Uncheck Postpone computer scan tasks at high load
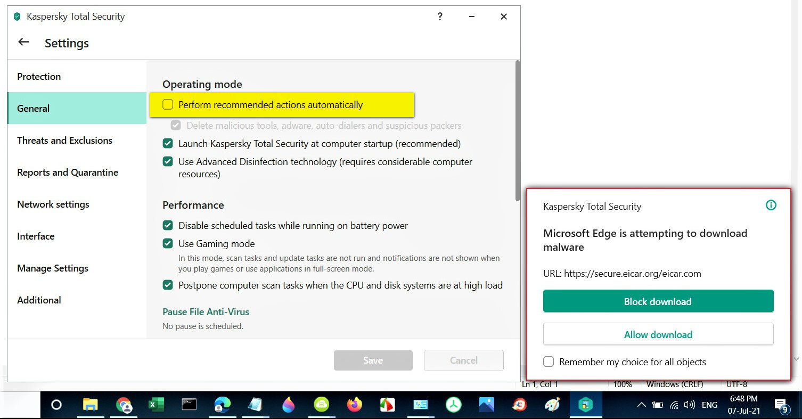This screenshot has height=419, width=802. click(x=168, y=285)
